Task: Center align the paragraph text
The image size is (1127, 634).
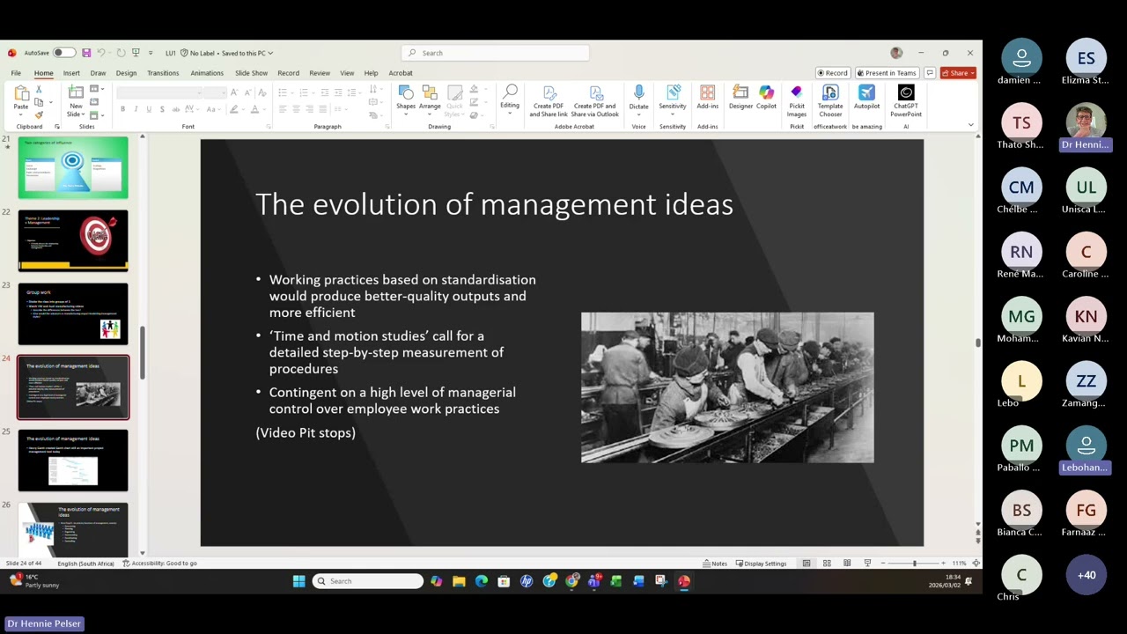Action: pyautogui.click(x=296, y=109)
